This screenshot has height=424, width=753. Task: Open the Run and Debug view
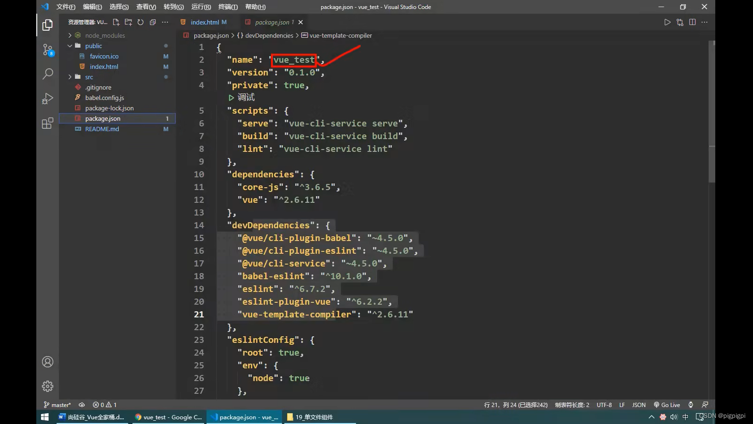48,99
